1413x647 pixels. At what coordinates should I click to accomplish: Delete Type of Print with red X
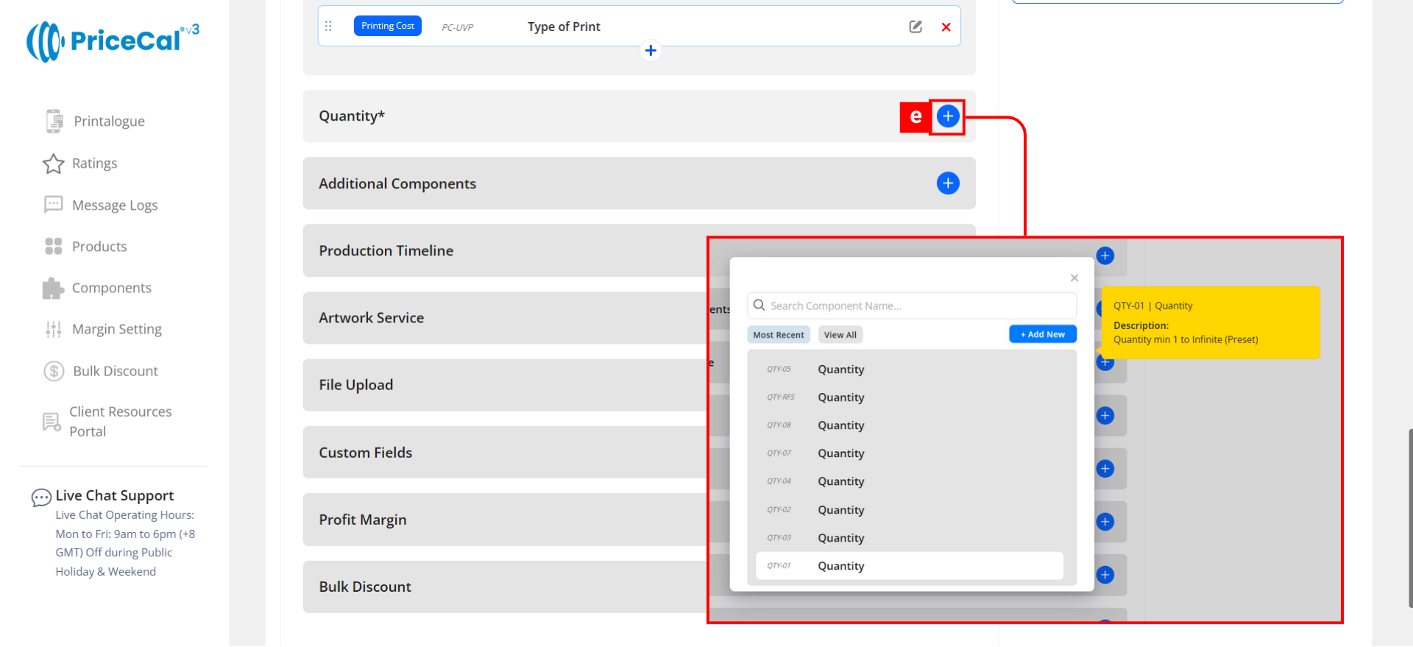[x=946, y=27]
